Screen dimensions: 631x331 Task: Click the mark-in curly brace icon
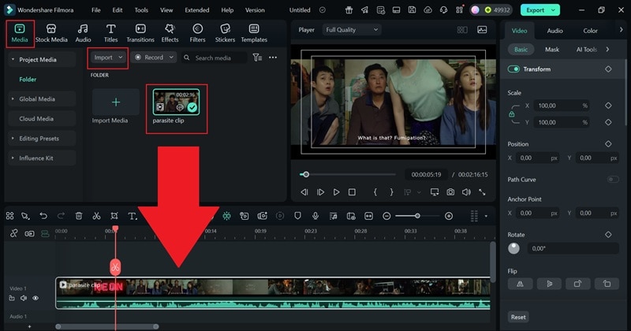[x=375, y=192]
